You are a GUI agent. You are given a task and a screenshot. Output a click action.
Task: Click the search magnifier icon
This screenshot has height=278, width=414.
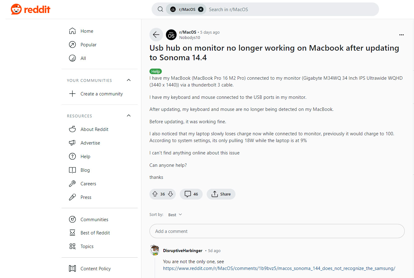coord(160,9)
